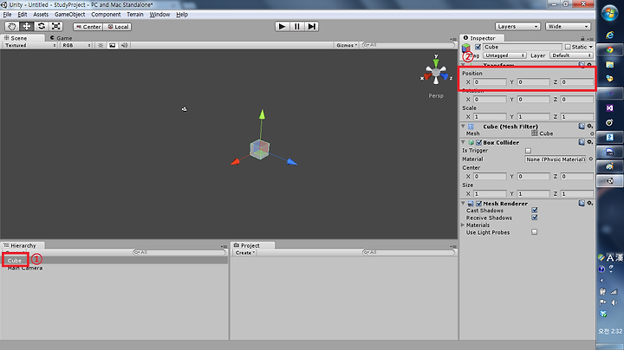
Task: Enable the Use Light Probes checkbox
Action: tap(535, 232)
